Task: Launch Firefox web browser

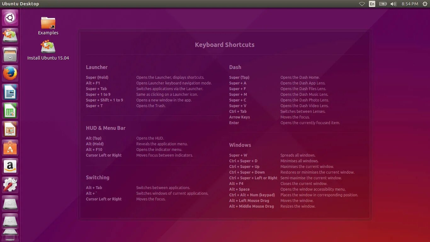Action: click(10, 73)
